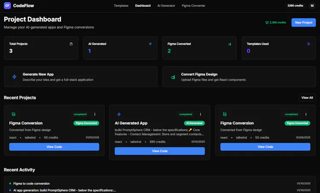Switch to the AI Generator nav item
The width and height of the screenshot is (320, 193).
[166, 6]
